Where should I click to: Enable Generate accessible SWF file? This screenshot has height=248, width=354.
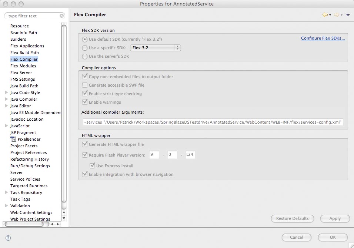pyautogui.click(x=85, y=85)
